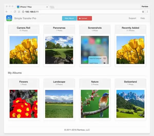
Task: Open Landscape album field thumbnail
Action: [59, 104]
